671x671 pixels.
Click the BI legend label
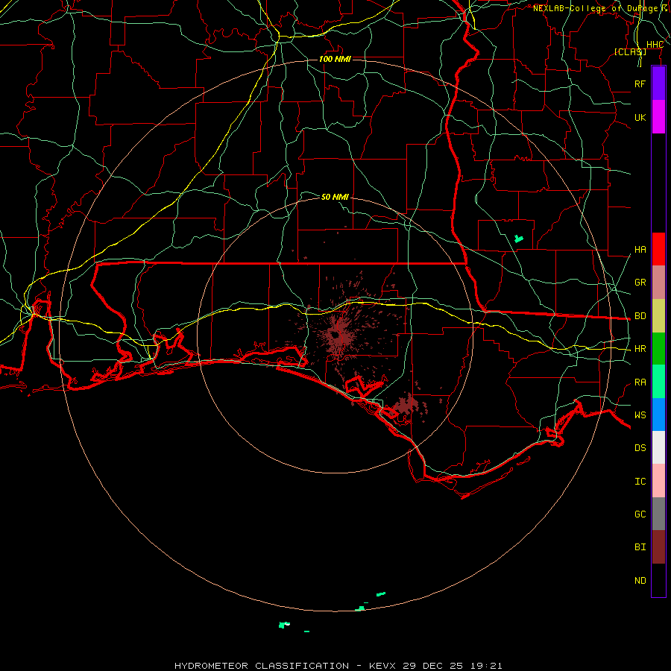[x=640, y=547]
